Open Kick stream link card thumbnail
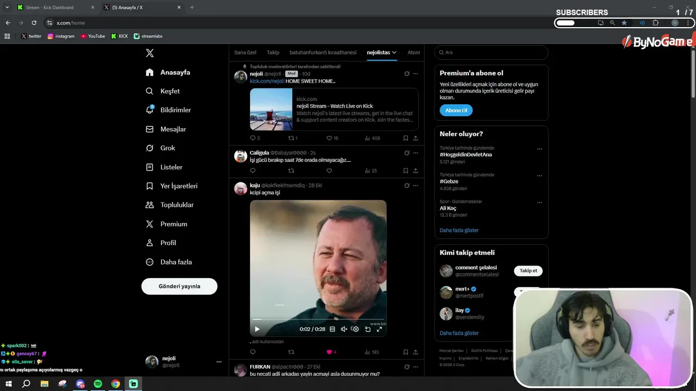Viewport: 696px width, 391px height. coord(271,109)
